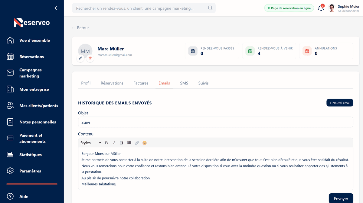Viewport: 363px width, 203px height.
Task: Open Mes clients/patients in the sidebar
Action: click(39, 106)
